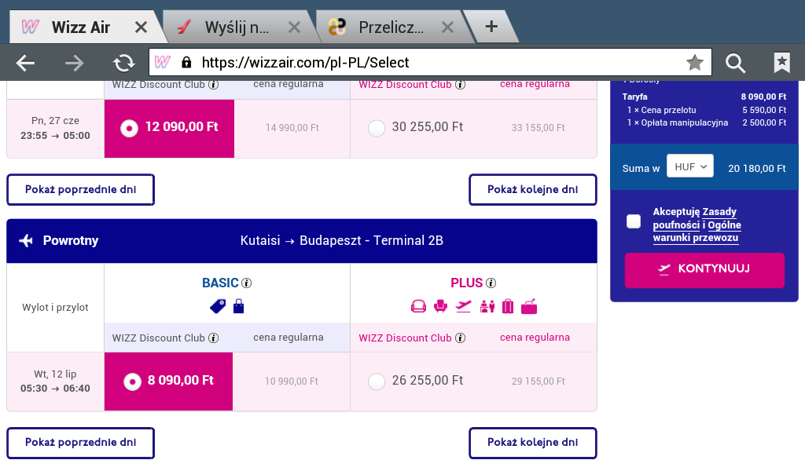Open PLUS fare info icon
The image size is (805, 471).
click(x=491, y=283)
